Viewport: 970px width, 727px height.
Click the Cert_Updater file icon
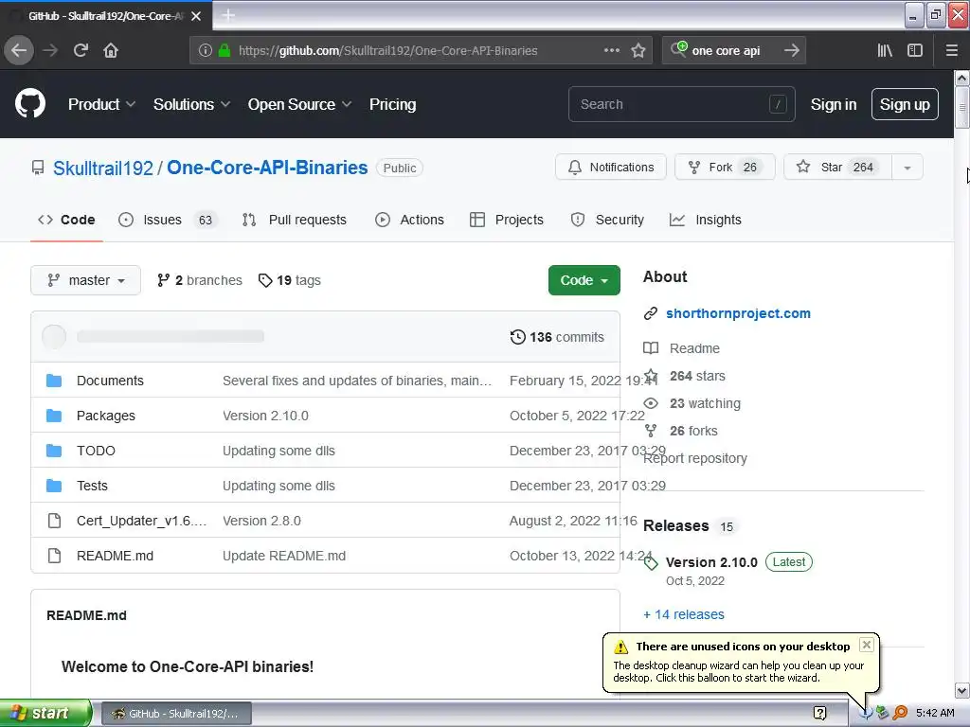[x=54, y=521]
